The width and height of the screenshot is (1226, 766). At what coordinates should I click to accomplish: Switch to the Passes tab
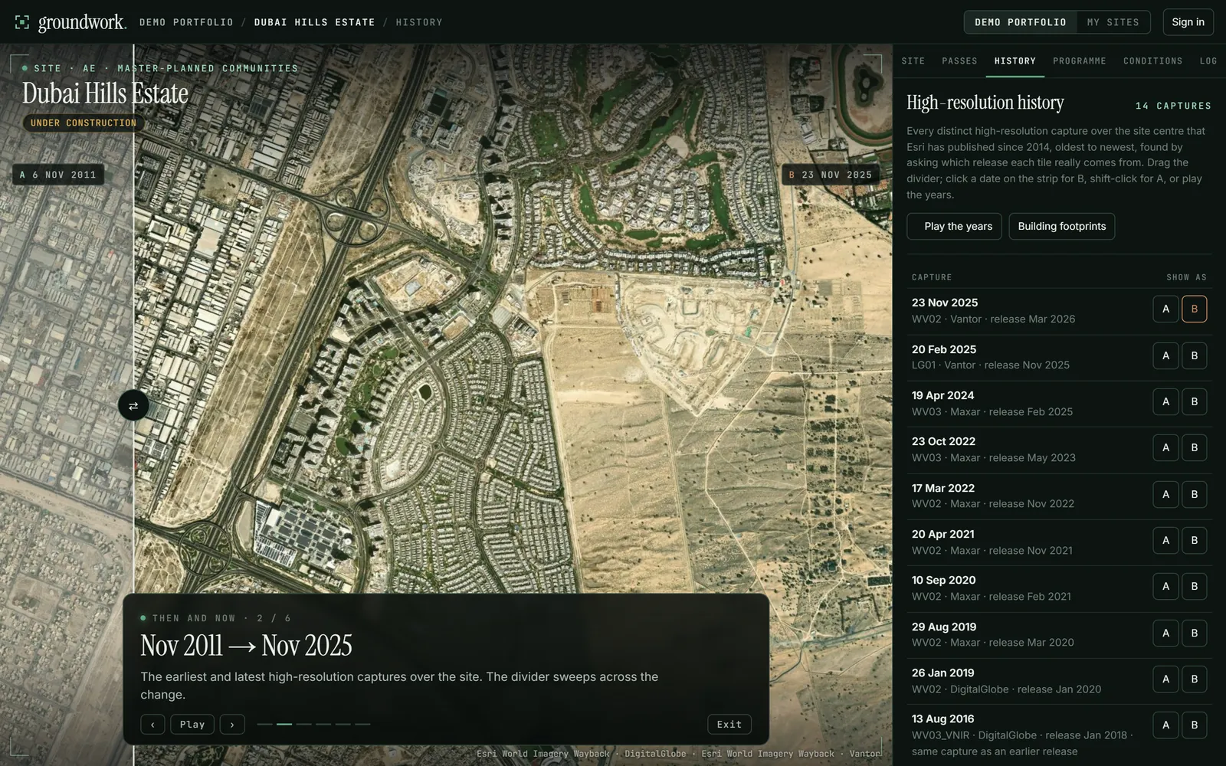pyautogui.click(x=959, y=61)
